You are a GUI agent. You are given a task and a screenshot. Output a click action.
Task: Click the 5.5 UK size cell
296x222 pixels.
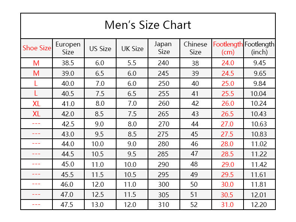(x=132, y=63)
